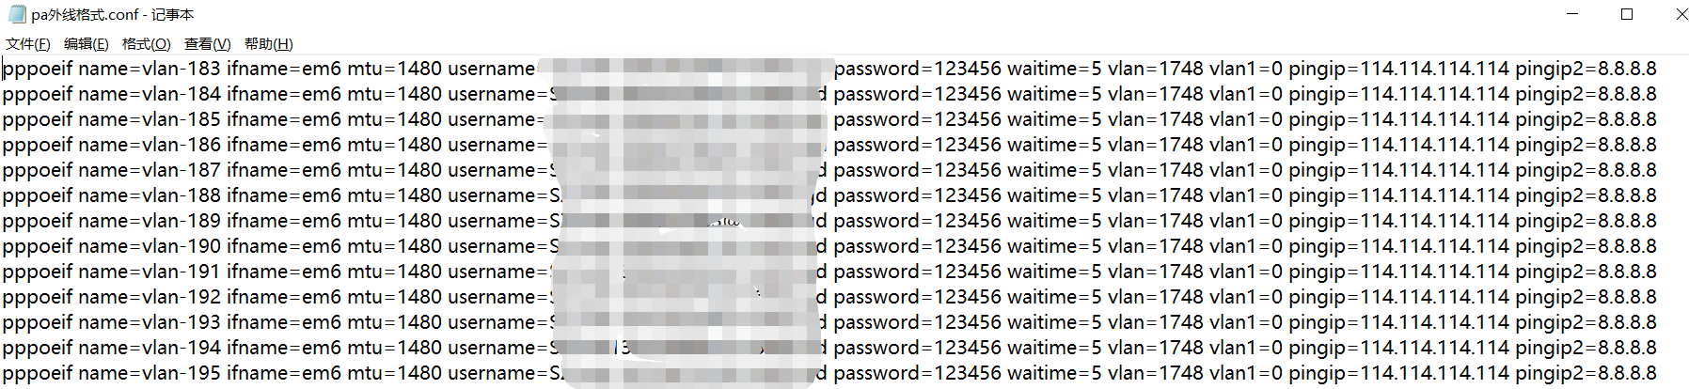Image resolution: width=1689 pixels, height=389 pixels.
Task: Click the Notepad icon in title bar
Action: [x=16, y=14]
